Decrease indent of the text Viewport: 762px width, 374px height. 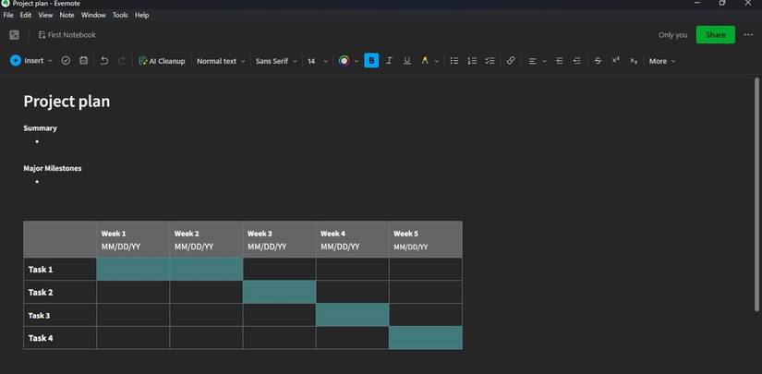click(577, 61)
